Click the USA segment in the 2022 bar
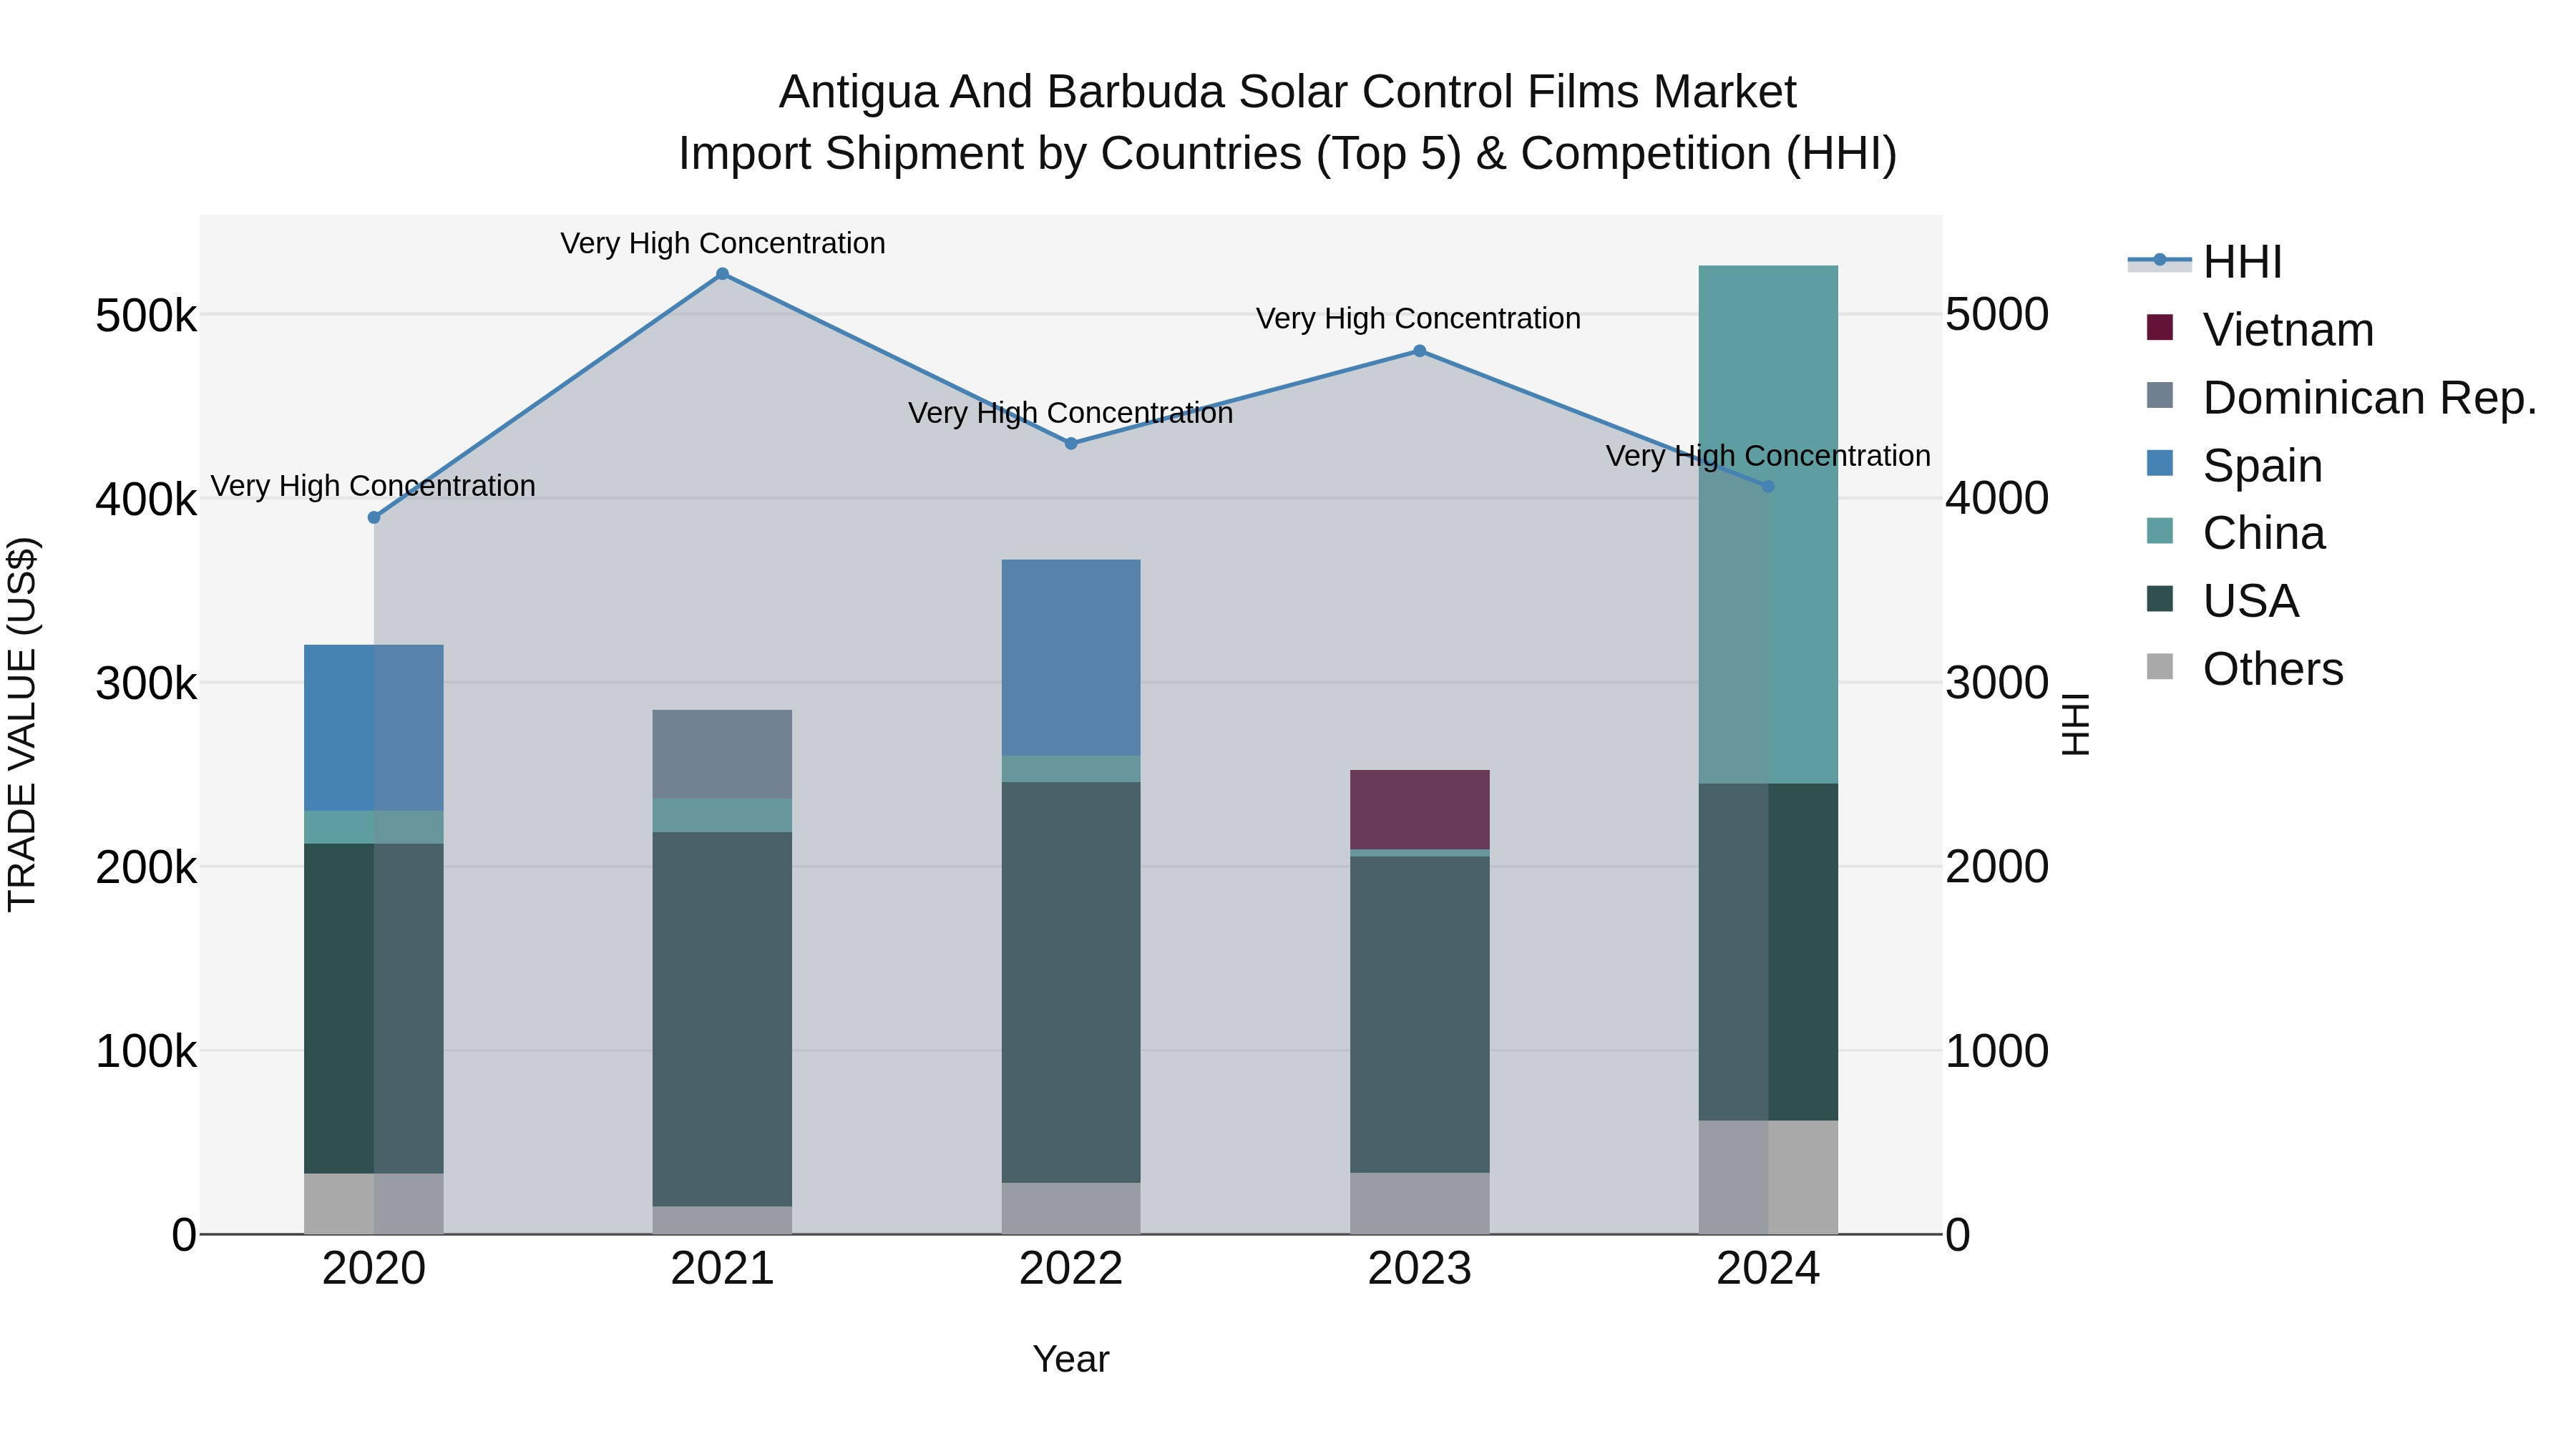This screenshot has height=1449, width=2576. click(1071, 982)
